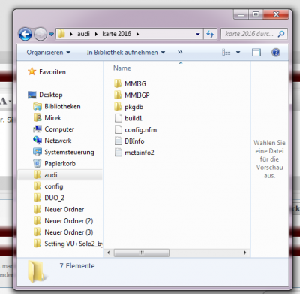Click the MMI3G folder icon

click(x=118, y=83)
